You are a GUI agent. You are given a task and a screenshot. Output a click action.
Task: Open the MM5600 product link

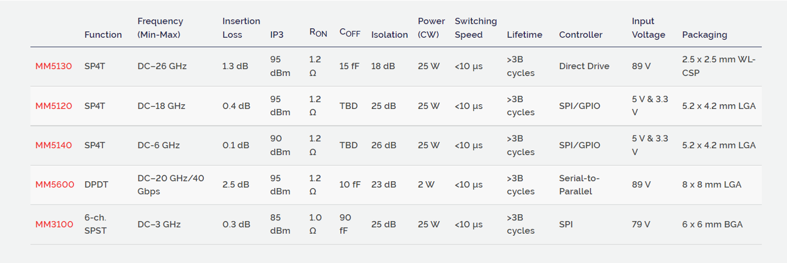pos(54,185)
